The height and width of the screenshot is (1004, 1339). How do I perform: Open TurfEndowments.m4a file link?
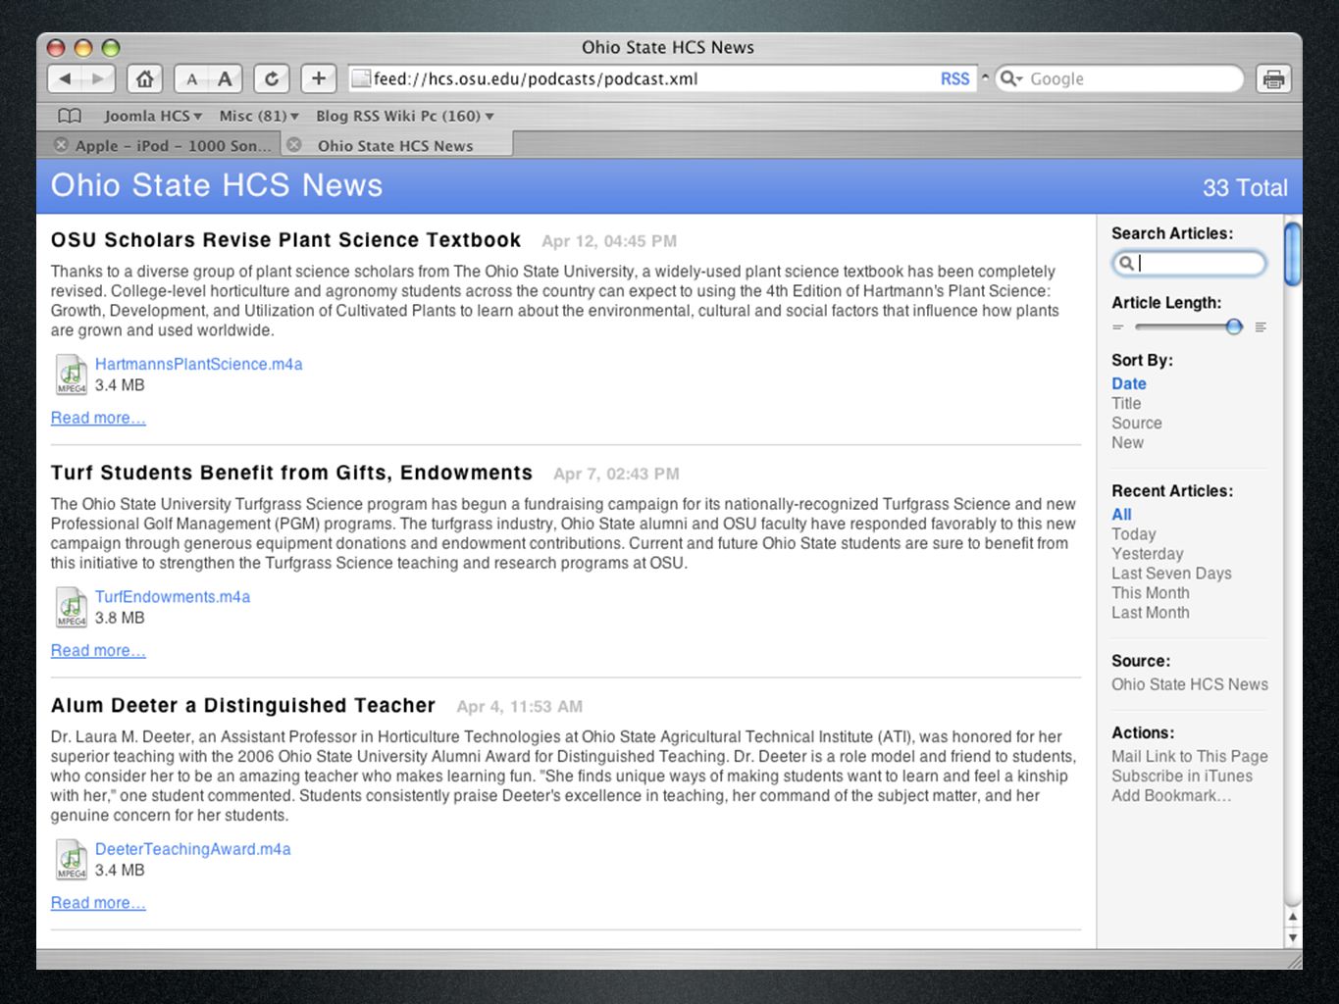pos(173,597)
